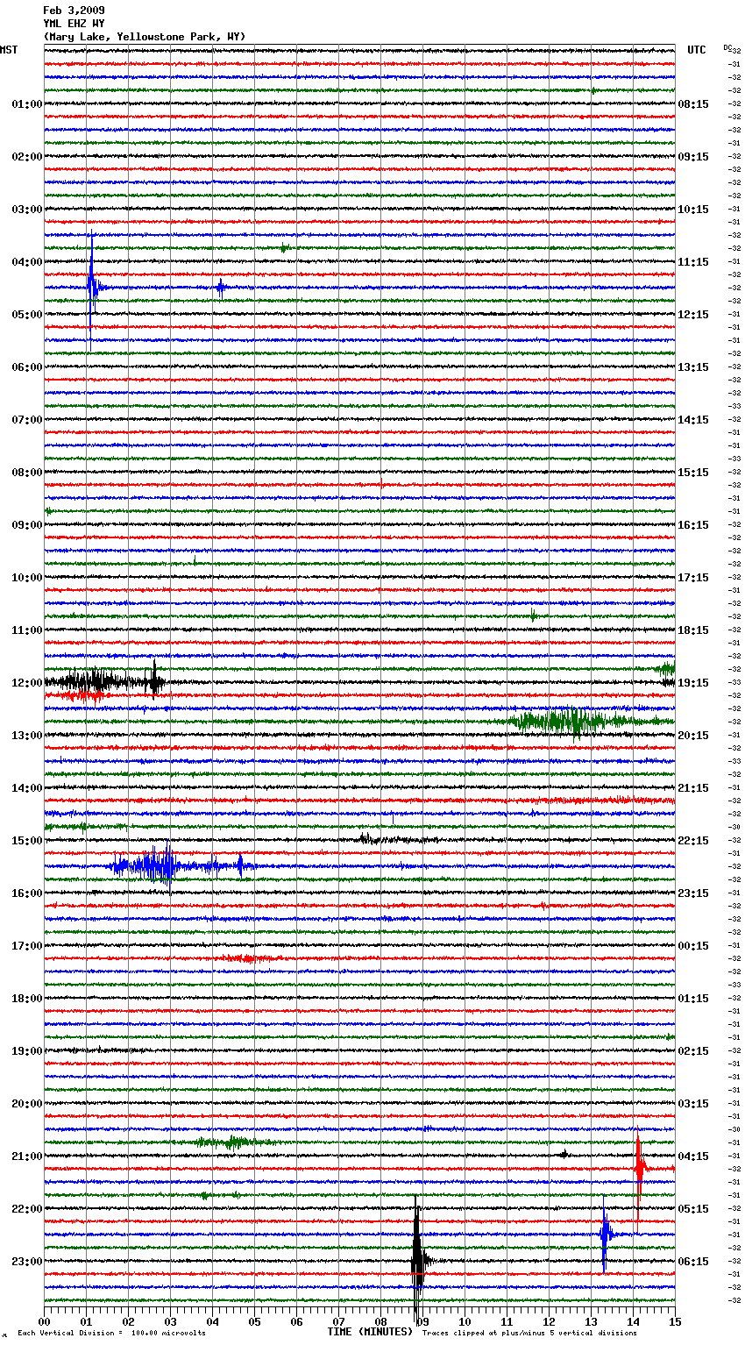Click the bottom axis minute tick '09'
The width and height of the screenshot is (745, 1345).
(423, 1321)
